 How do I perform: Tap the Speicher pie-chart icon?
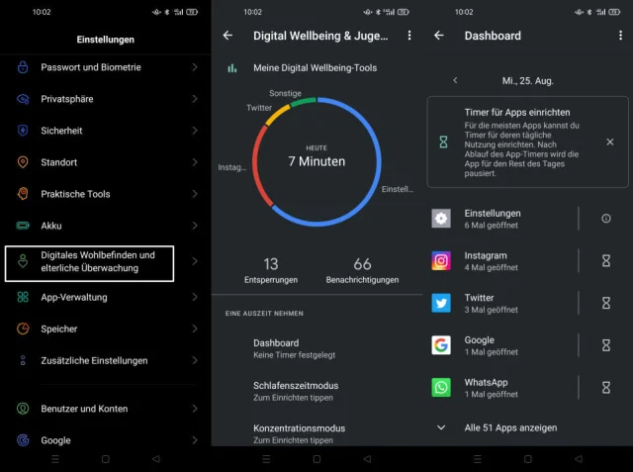point(23,329)
